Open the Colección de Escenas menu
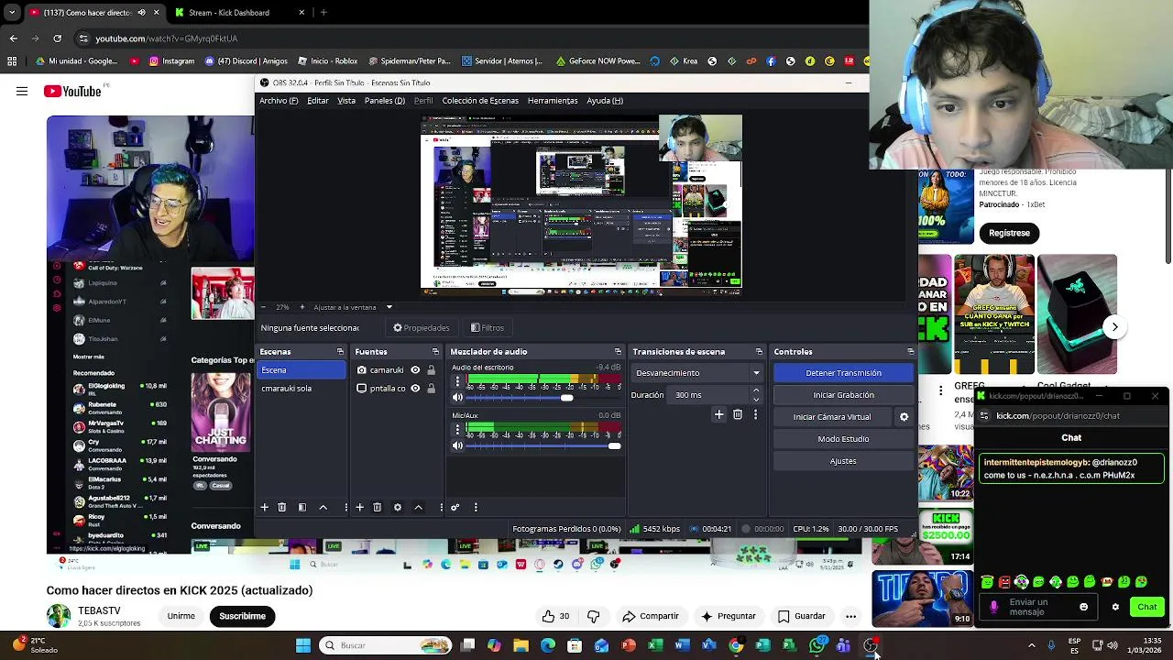This screenshot has width=1173, height=660. click(x=480, y=101)
